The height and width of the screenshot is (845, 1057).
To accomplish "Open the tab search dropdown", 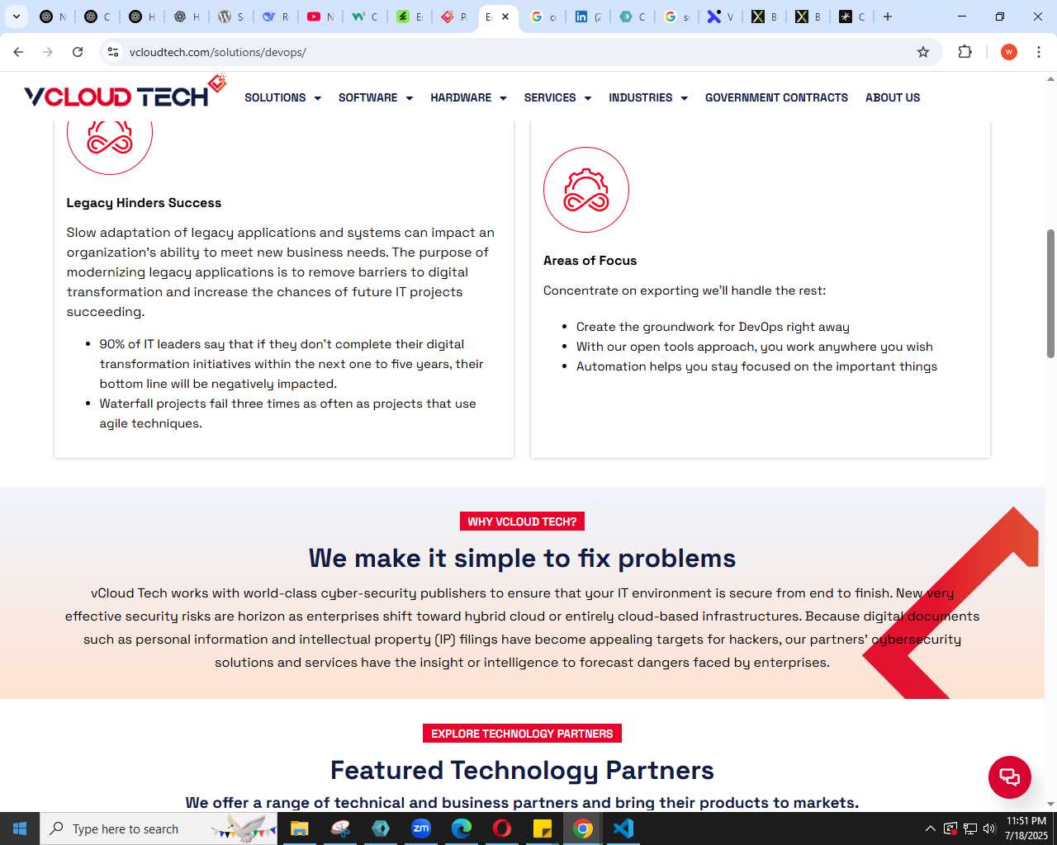I will pyautogui.click(x=17, y=17).
